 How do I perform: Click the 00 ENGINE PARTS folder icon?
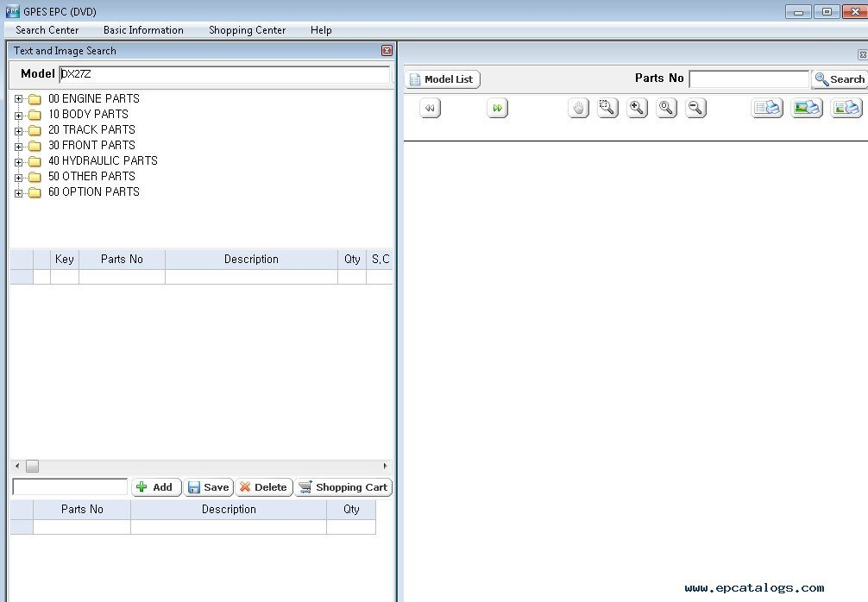35,99
